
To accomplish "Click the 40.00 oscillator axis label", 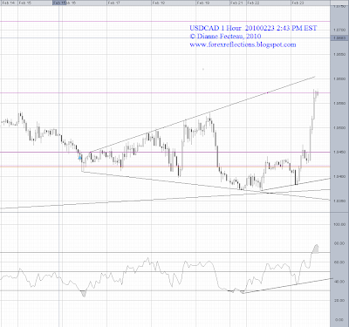I will coord(339,282).
